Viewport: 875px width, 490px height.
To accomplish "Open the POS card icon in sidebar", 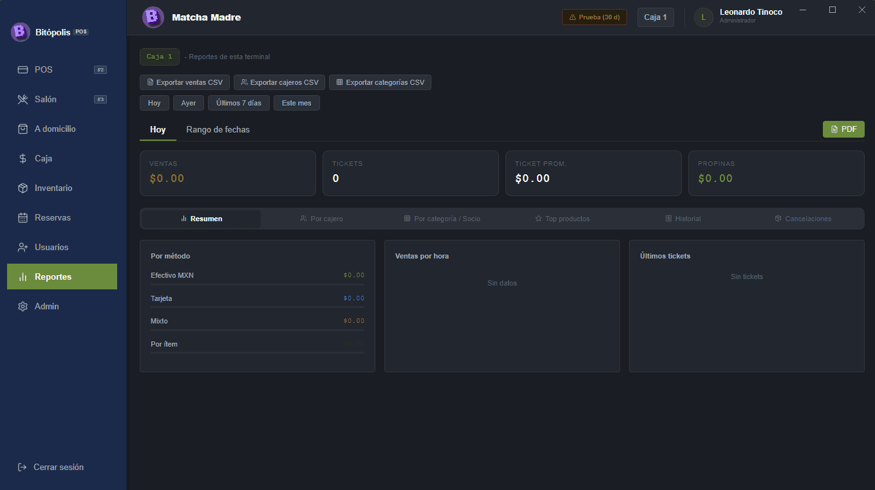I will point(23,69).
